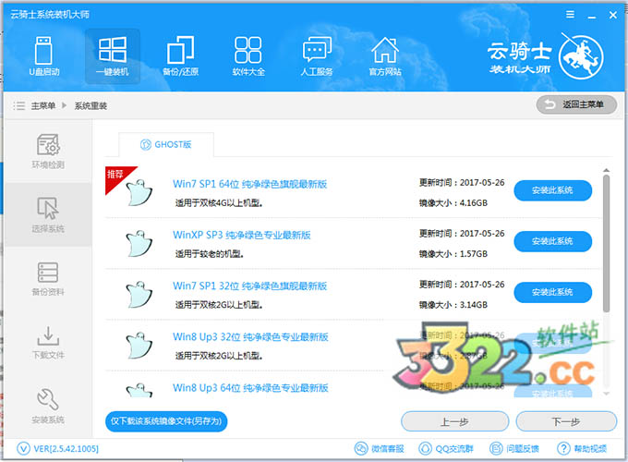Click the scrollbar up arrow
The image size is (628, 462).
pyautogui.click(x=607, y=170)
